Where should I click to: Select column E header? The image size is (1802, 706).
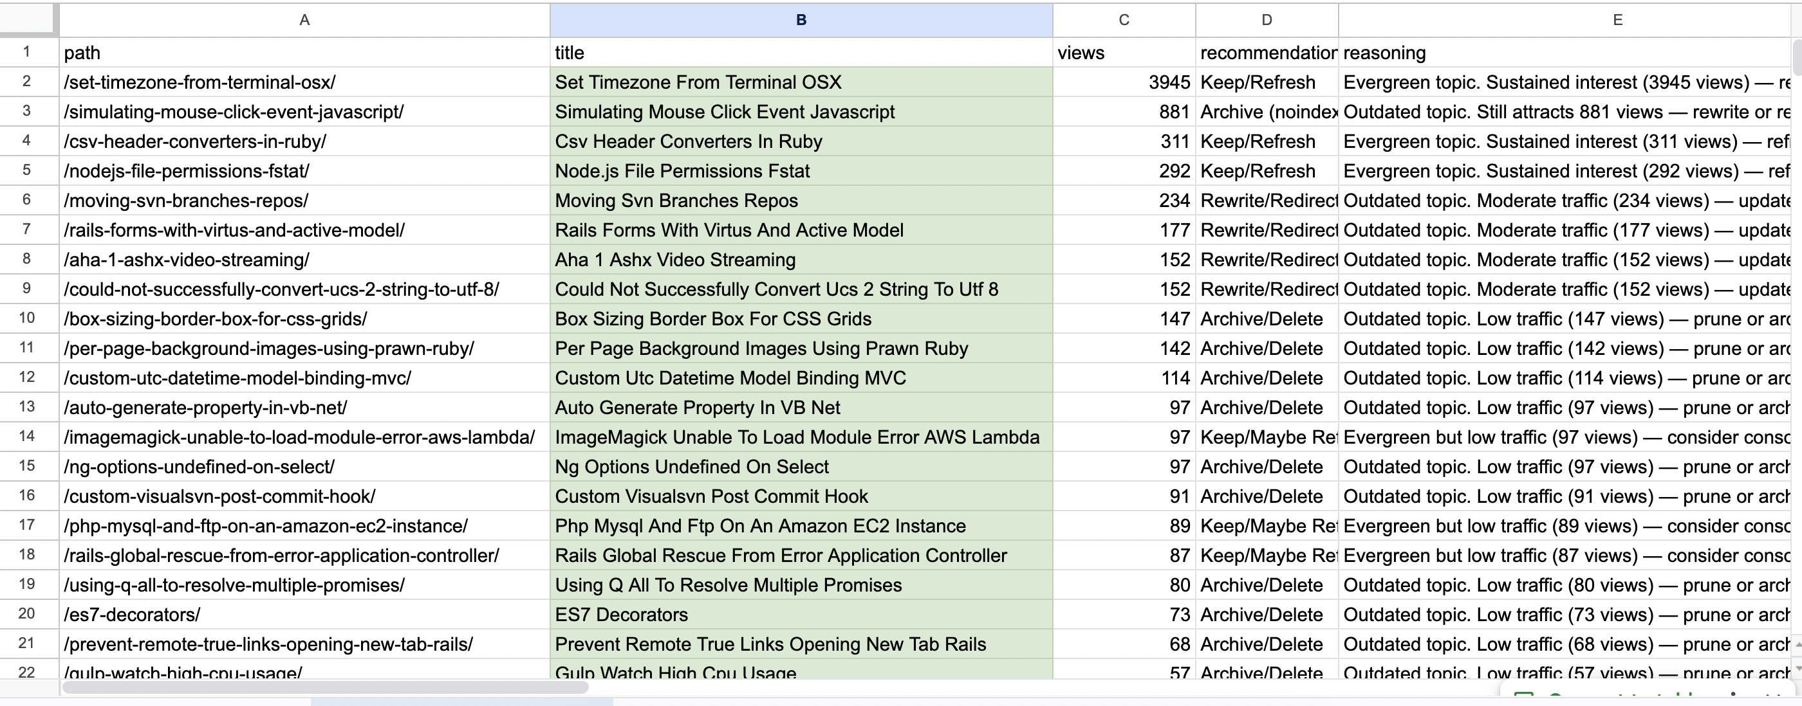1617,19
